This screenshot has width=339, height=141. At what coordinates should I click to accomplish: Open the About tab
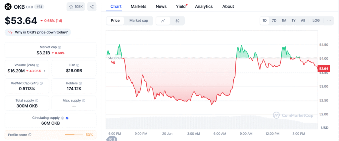coord(228,7)
